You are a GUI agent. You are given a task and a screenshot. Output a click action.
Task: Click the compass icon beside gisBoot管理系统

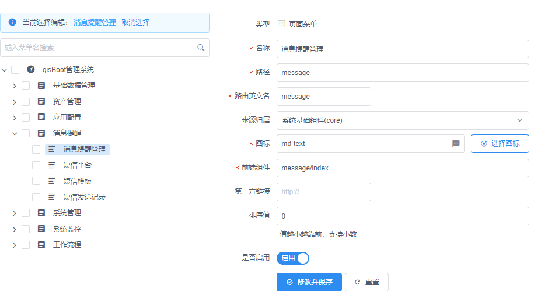[x=31, y=69]
